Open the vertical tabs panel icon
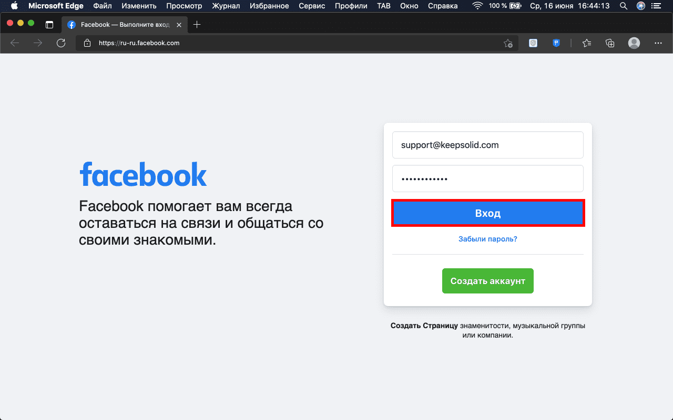This screenshot has height=420, width=673. click(x=49, y=25)
